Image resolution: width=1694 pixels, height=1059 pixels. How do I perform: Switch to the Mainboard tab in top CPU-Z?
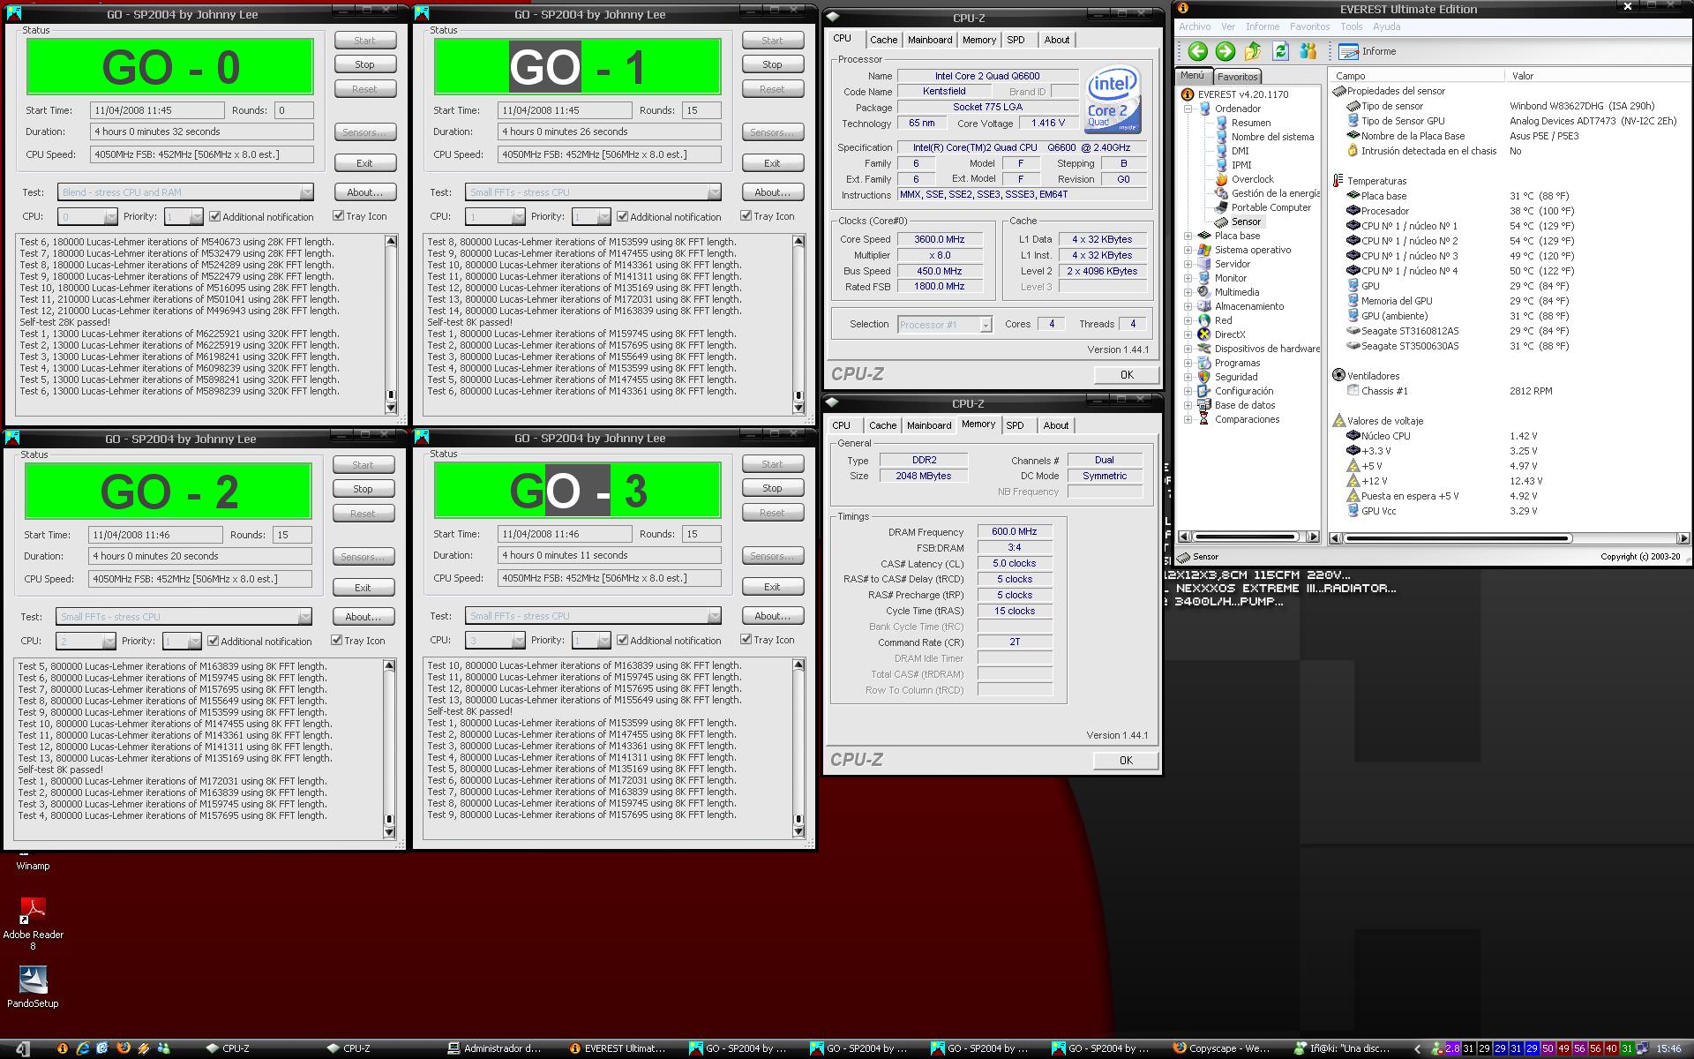coord(930,40)
